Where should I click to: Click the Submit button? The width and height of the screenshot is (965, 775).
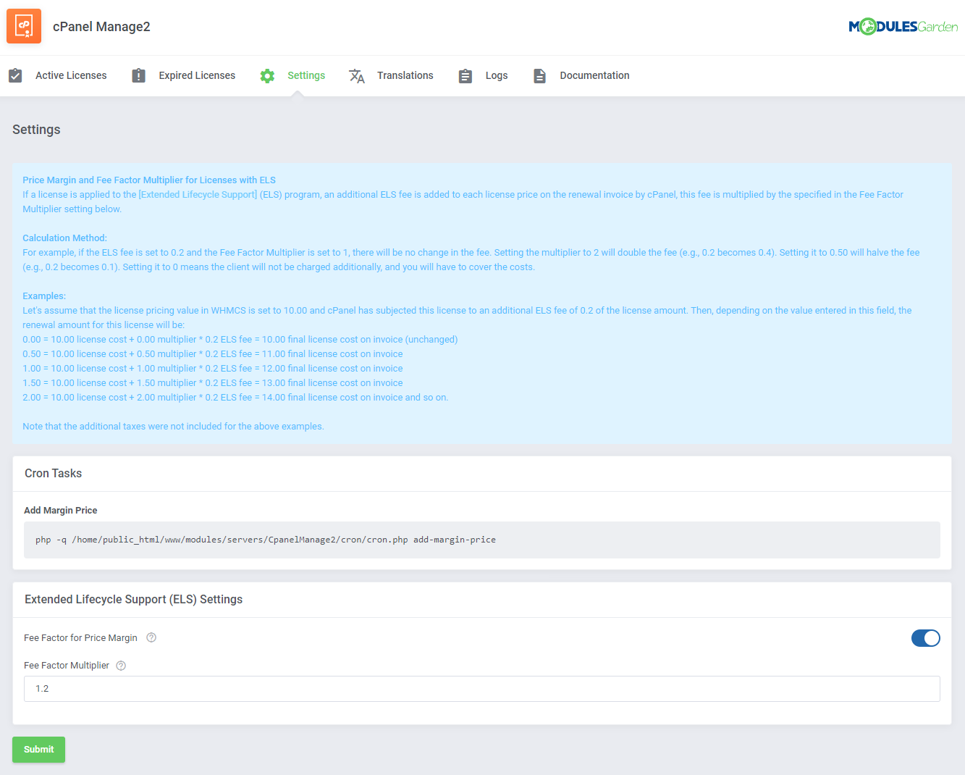38,750
